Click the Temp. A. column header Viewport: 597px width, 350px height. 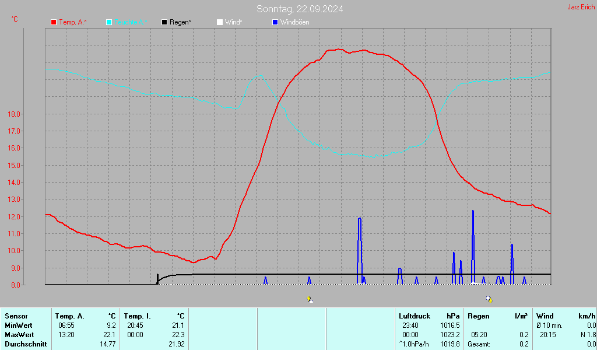pyautogui.click(x=69, y=316)
